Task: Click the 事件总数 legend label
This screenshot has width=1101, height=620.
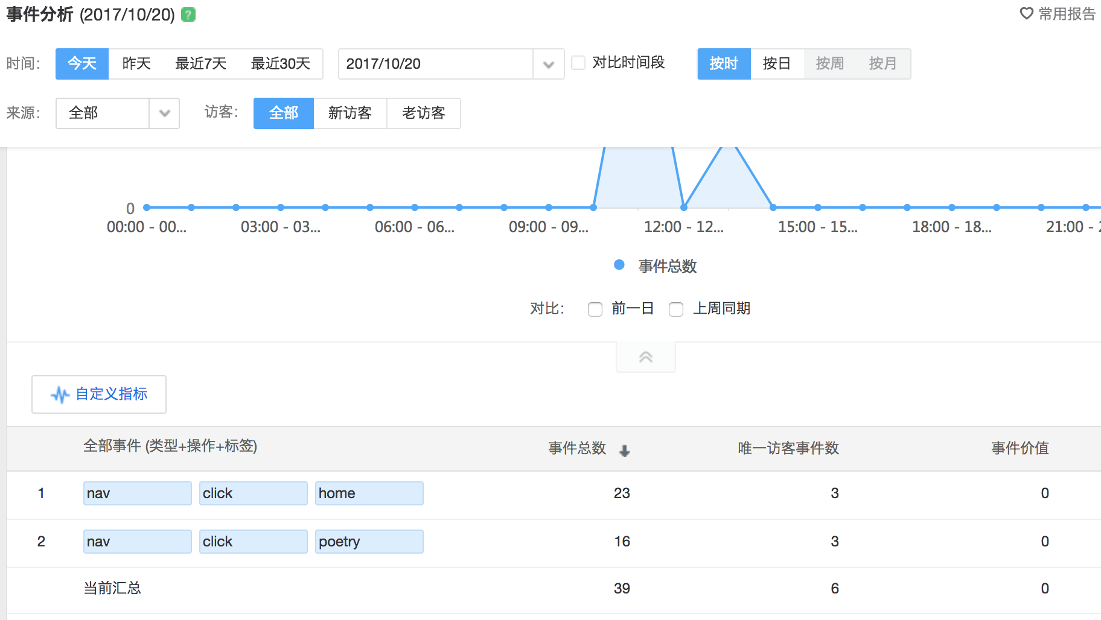Action: point(668,267)
